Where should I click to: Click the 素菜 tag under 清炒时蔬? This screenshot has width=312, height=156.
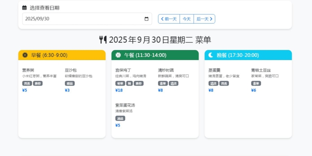click(163, 83)
